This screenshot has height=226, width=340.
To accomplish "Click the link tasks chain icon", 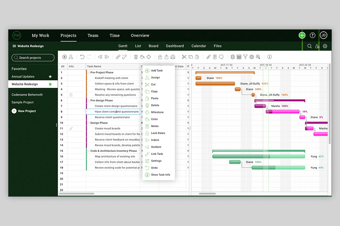I will click(118, 57).
